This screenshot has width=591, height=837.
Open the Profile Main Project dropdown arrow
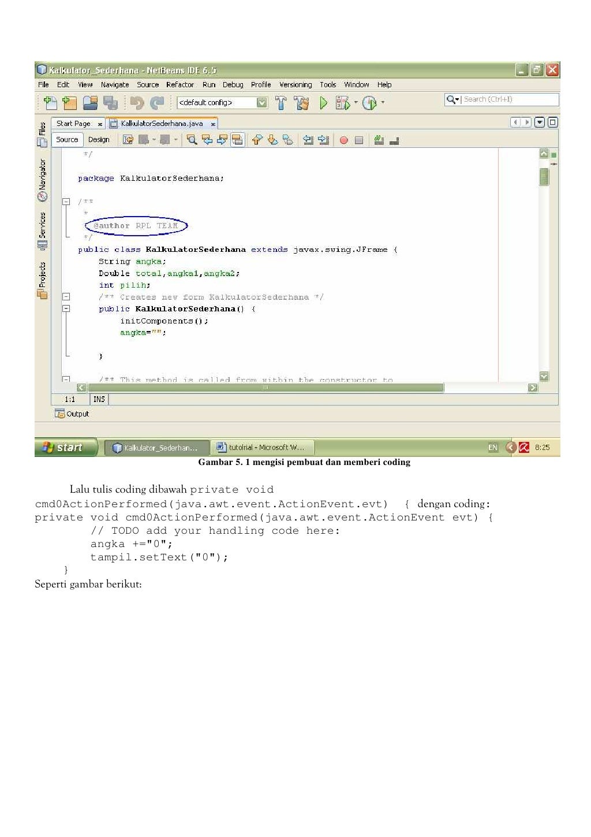point(383,103)
